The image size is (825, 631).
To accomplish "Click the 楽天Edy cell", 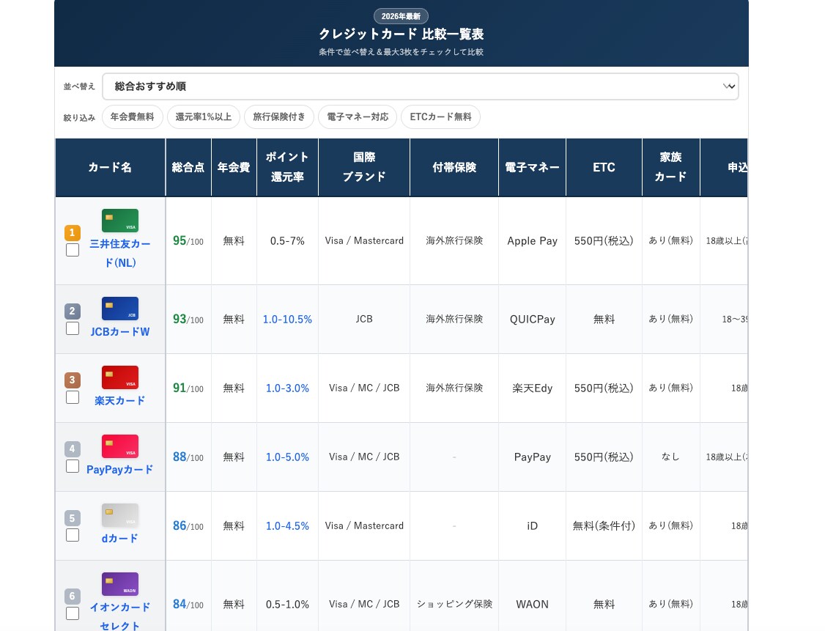I will pyautogui.click(x=532, y=388).
